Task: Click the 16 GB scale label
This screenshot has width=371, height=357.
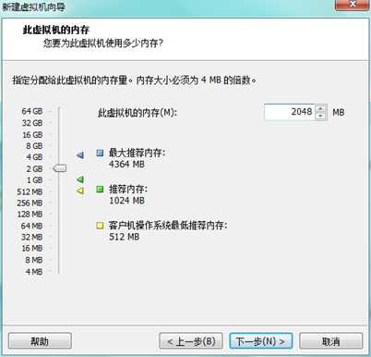Action: [32, 135]
